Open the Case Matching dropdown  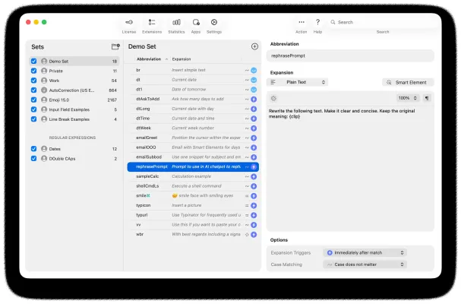click(x=365, y=264)
